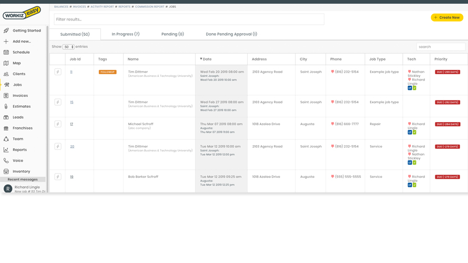Click lightning quick-action icon for job 11
The image size is (468, 263).
[58, 72]
